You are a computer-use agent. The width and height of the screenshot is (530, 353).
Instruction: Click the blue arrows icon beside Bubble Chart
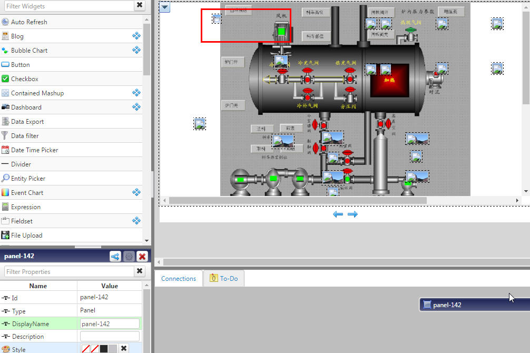(136, 50)
